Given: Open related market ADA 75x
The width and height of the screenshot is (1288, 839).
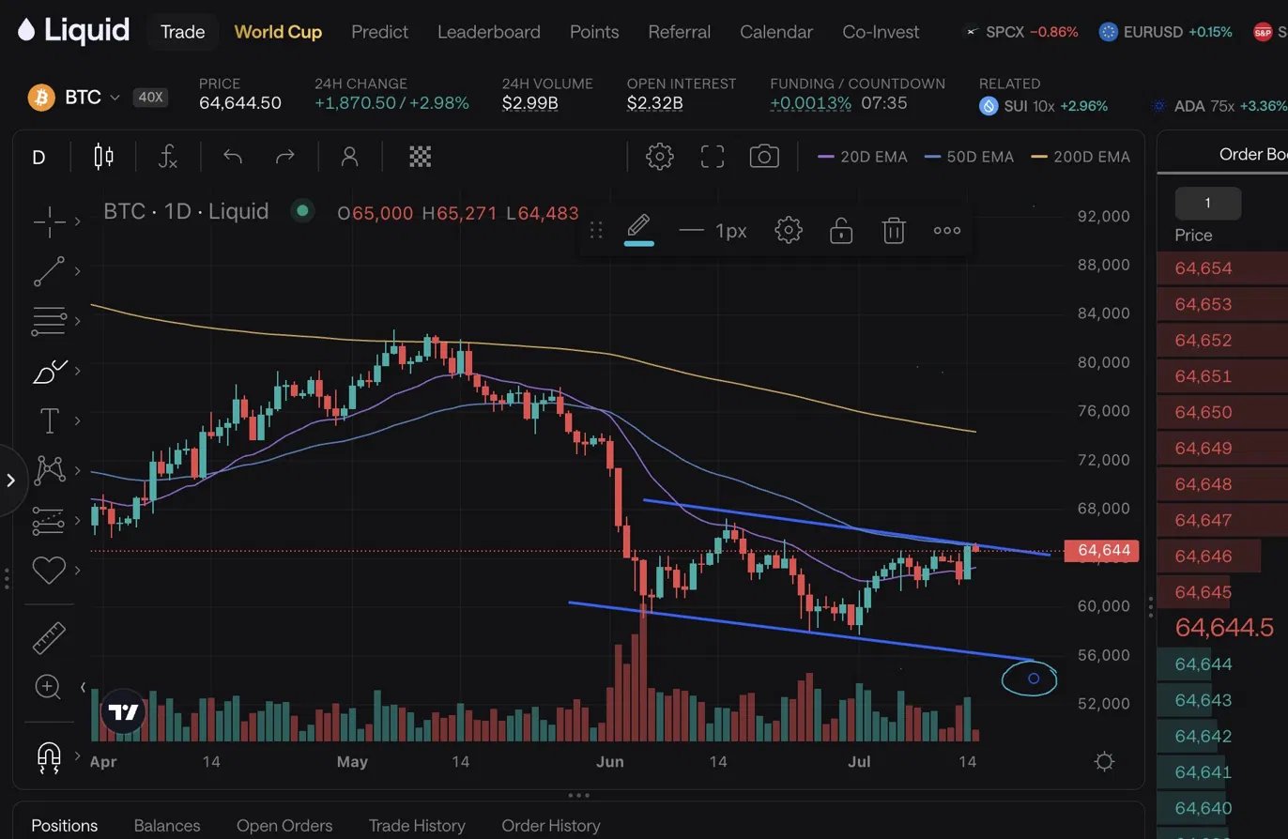Looking at the screenshot, I should [1219, 106].
